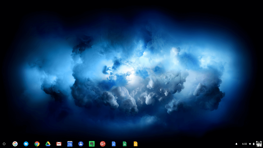Launch the Evernote app
This screenshot has height=148, width=263.
[92, 144]
